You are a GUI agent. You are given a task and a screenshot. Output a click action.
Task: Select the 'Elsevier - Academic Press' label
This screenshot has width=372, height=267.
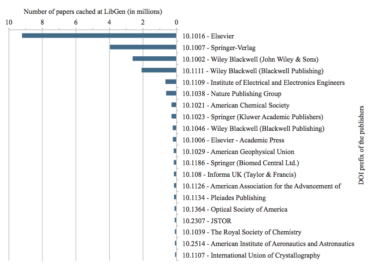[233, 140]
